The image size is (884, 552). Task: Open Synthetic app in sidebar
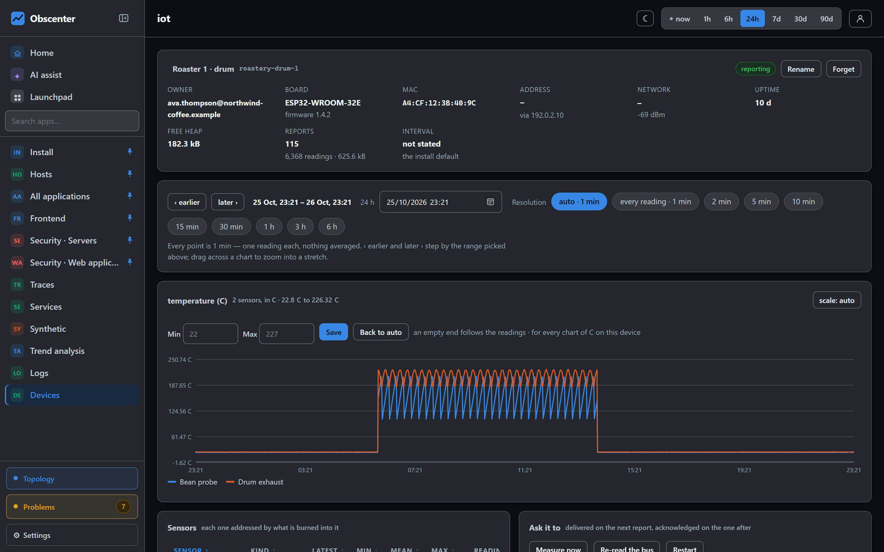pos(72,329)
